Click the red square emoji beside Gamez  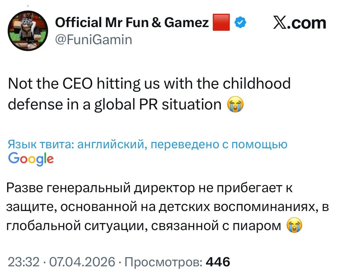pos(221,22)
